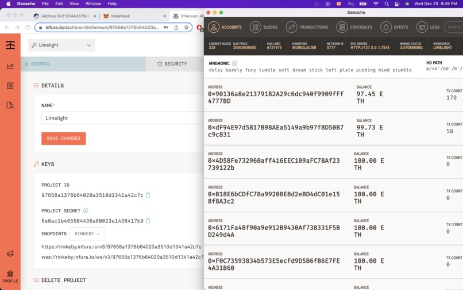
Task: Open the Logs view in Ganache
Action: coord(428,27)
